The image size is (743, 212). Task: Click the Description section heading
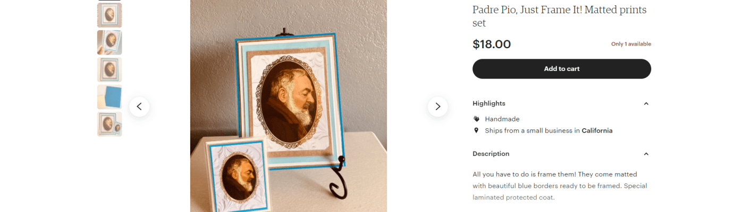[x=491, y=154]
